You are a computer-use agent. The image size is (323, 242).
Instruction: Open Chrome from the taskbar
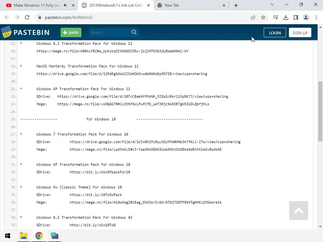(x=39, y=236)
